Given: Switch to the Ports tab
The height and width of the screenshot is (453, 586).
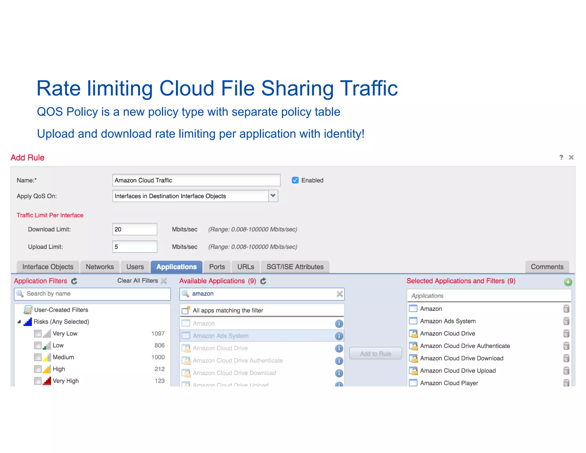Looking at the screenshot, I should 217,267.
